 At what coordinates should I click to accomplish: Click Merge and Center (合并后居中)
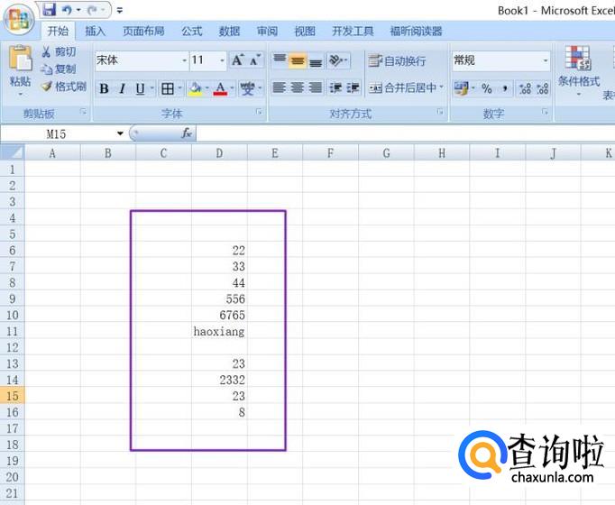tap(403, 87)
